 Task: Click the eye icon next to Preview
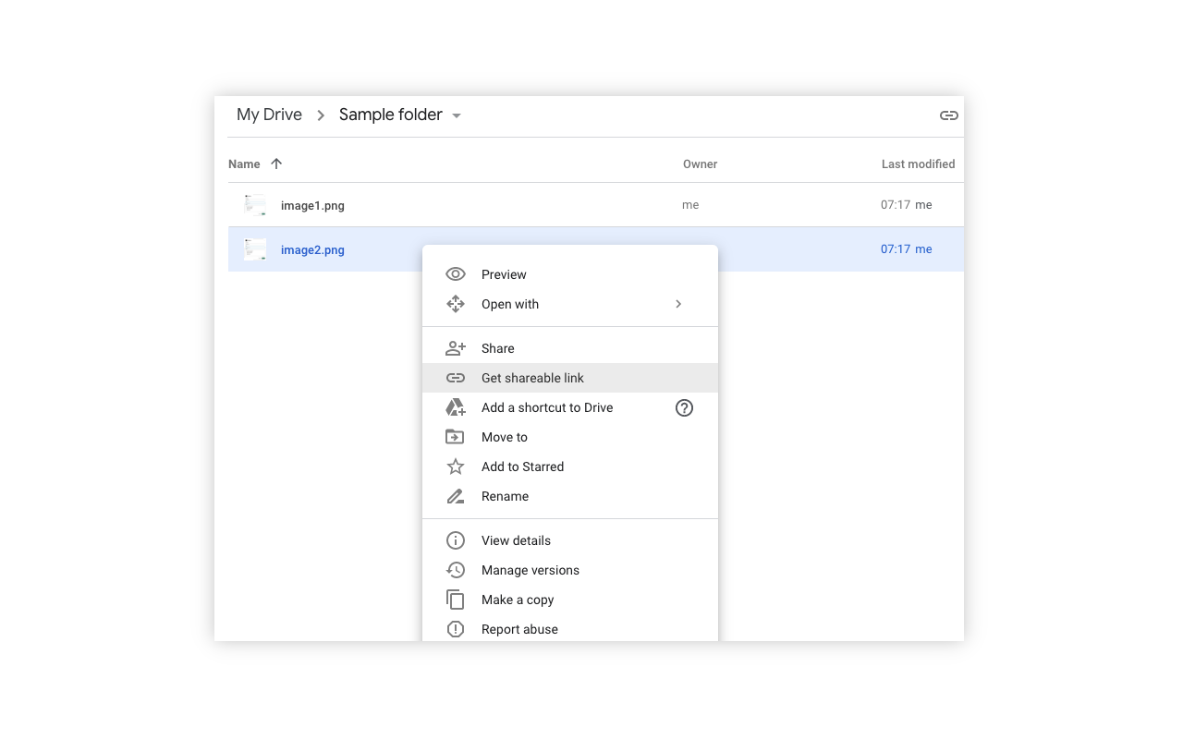pyautogui.click(x=456, y=274)
